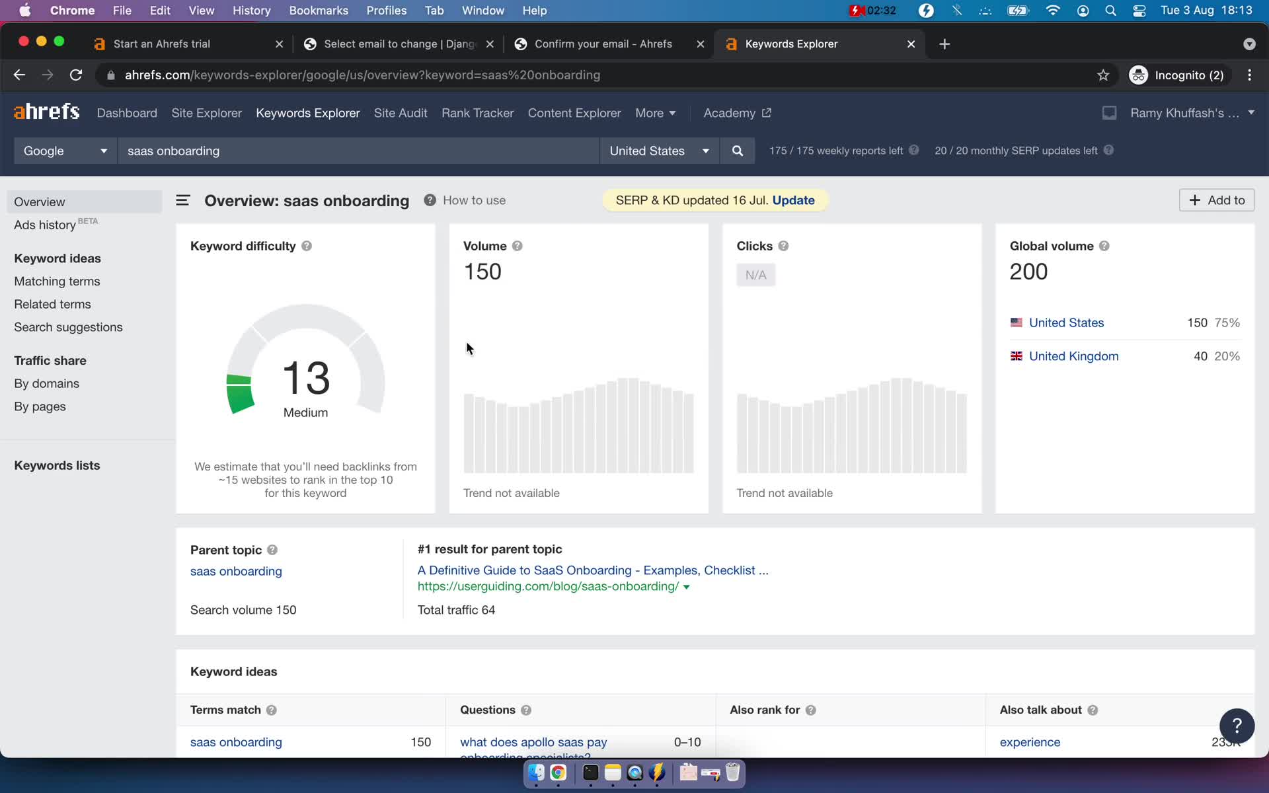Toggle the sidebar hamburger menu icon
1269x793 pixels.
tap(183, 200)
